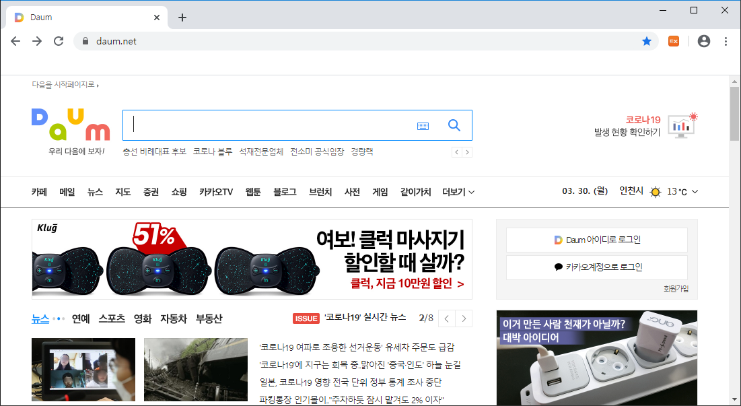This screenshot has width=741, height=406.
Task: Click Daum 아이디로 로그인 button
Action: 597,240
